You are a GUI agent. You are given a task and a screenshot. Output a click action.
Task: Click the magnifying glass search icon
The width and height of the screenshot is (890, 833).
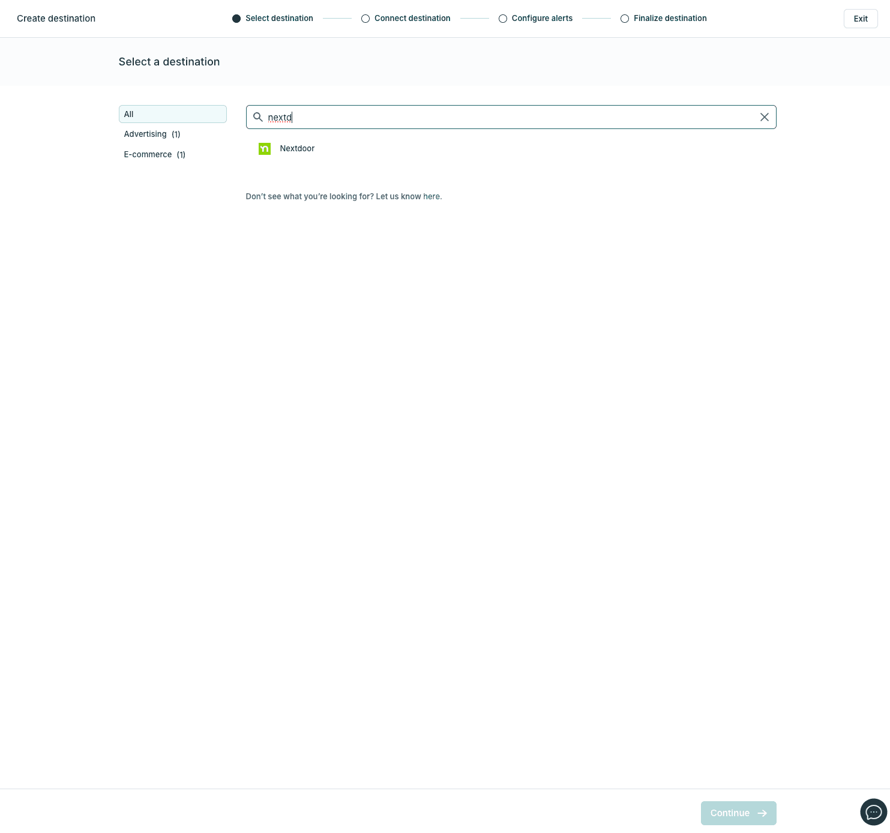(258, 117)
